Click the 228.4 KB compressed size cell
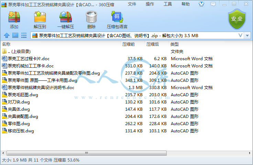The image size is (253, 165). 158,123
